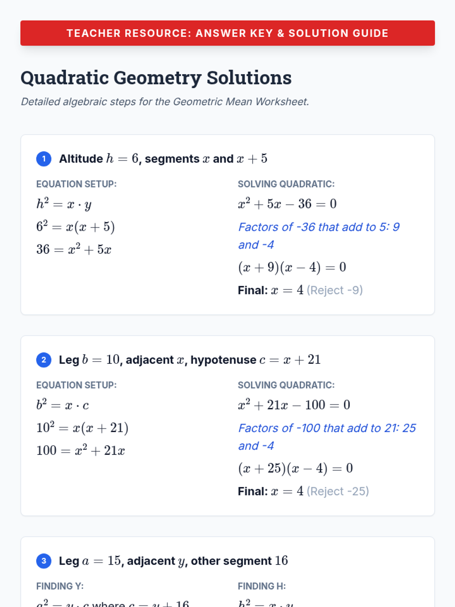Click Solving Quadratic label in problem 2
Image resolution: width=455 pixels, height=607 pixels.
286,385
